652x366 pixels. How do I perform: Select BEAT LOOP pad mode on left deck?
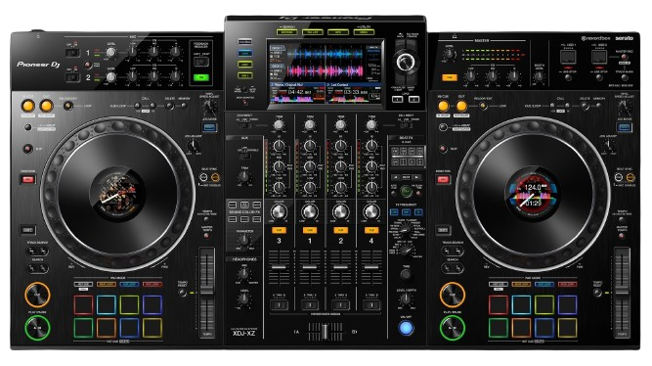[x=106, y=285]
